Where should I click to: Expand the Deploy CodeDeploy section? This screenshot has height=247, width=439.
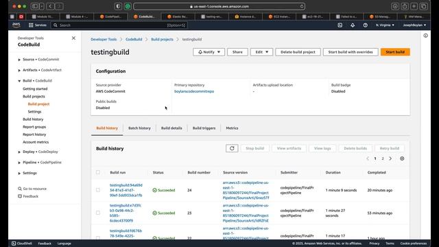(x=19, y=152)
